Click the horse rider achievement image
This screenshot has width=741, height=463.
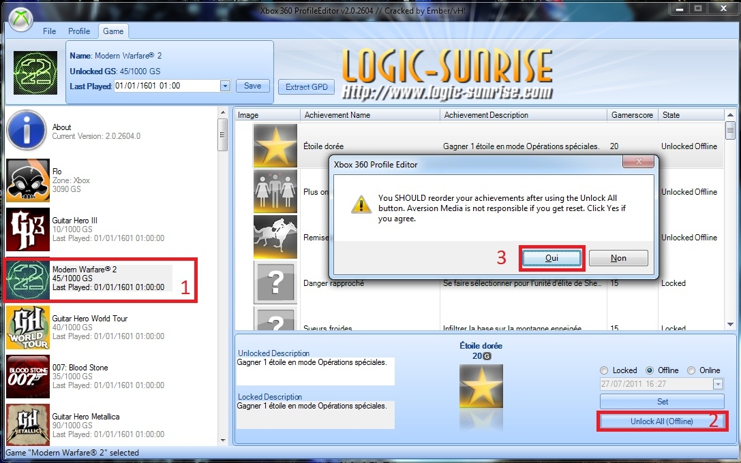(x=275, y=237)
